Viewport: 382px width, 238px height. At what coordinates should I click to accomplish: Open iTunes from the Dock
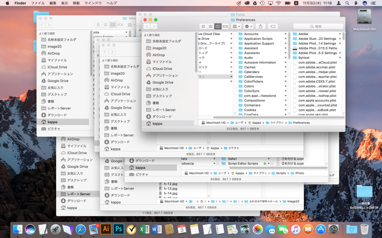295,229
